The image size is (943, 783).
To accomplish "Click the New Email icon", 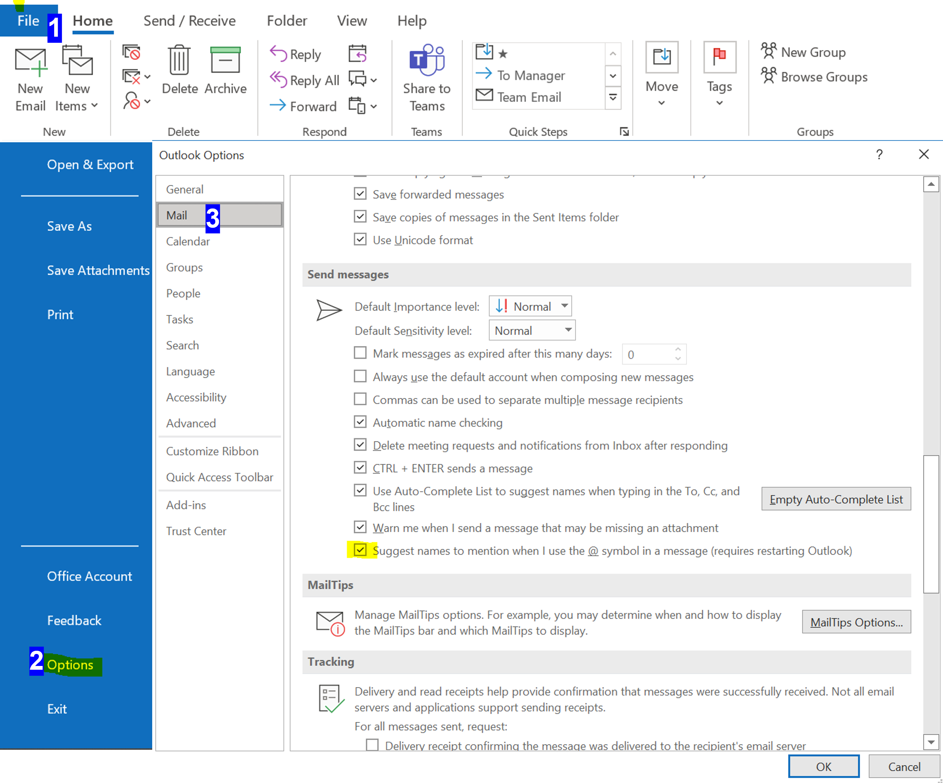I will click(x=30, y=61).
